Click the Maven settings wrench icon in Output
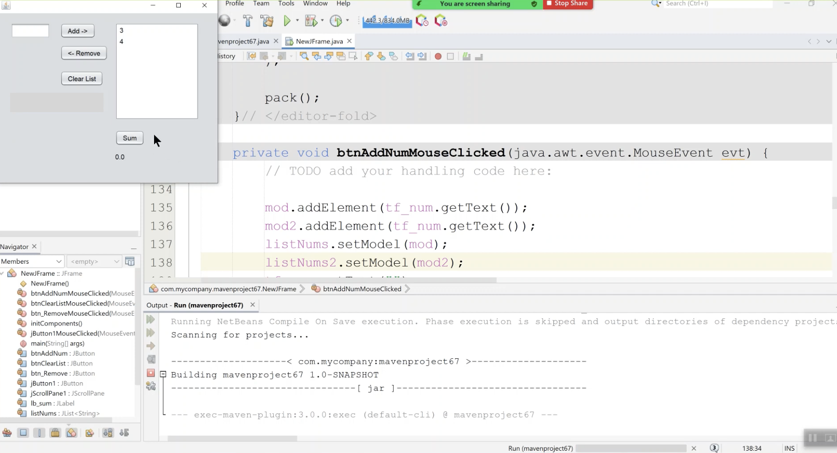Viewport: 837px width, 453px height. [150, 386]
